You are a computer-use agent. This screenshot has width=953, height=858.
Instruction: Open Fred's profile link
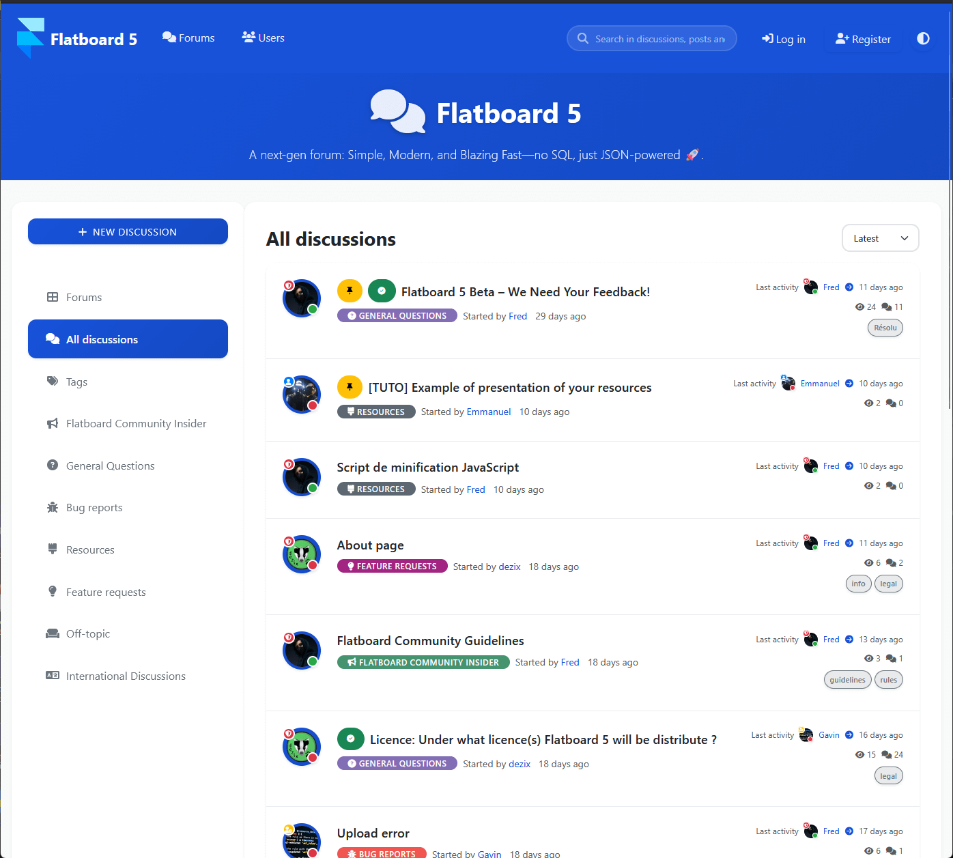(x=831, y=287)
